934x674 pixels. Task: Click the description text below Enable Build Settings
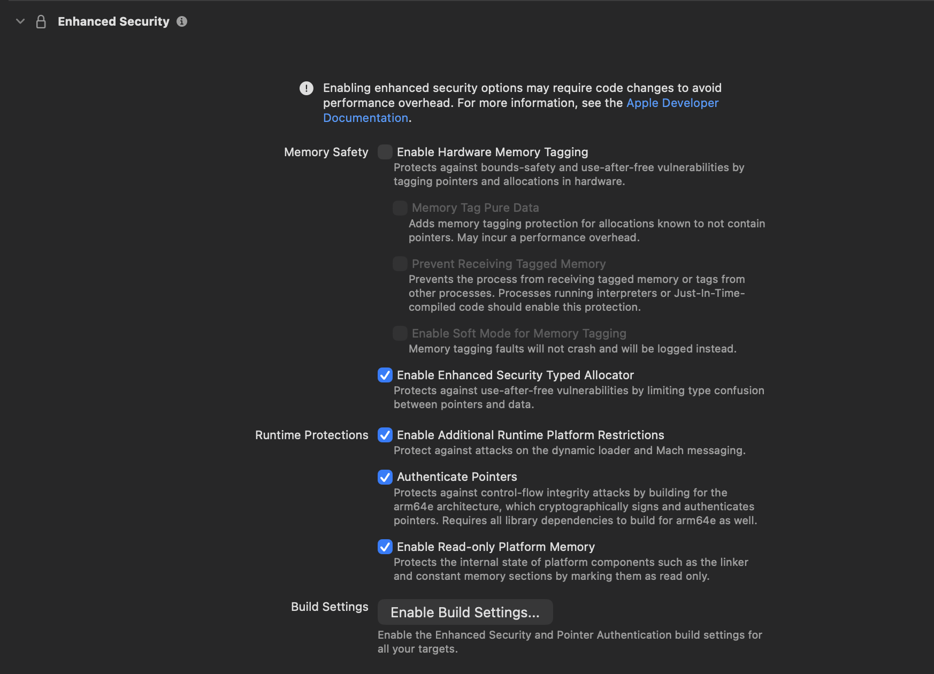570,641
